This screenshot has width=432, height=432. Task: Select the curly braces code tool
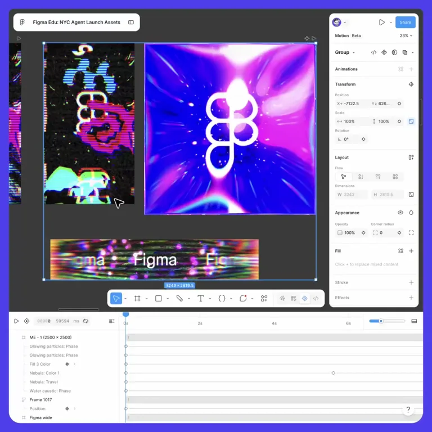coord(222,298)
